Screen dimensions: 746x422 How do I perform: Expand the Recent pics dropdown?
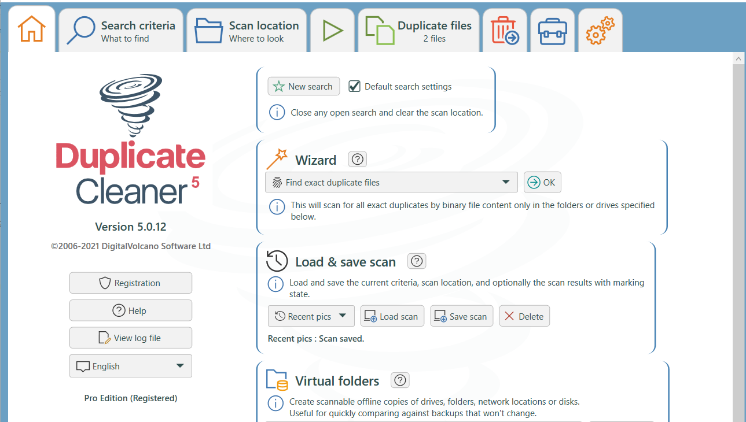point(311,316)
